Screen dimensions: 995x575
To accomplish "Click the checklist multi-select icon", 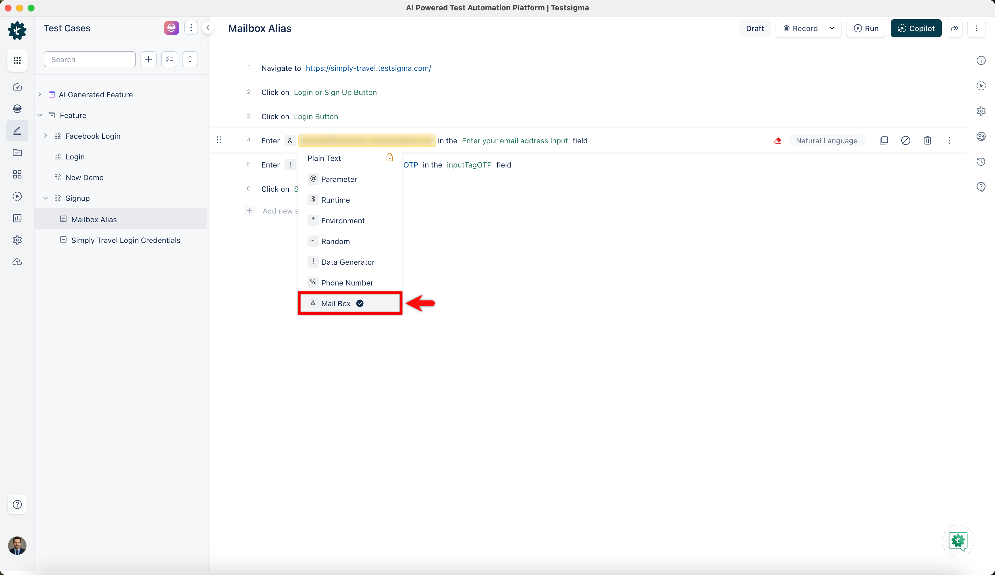I will [169, 59].
